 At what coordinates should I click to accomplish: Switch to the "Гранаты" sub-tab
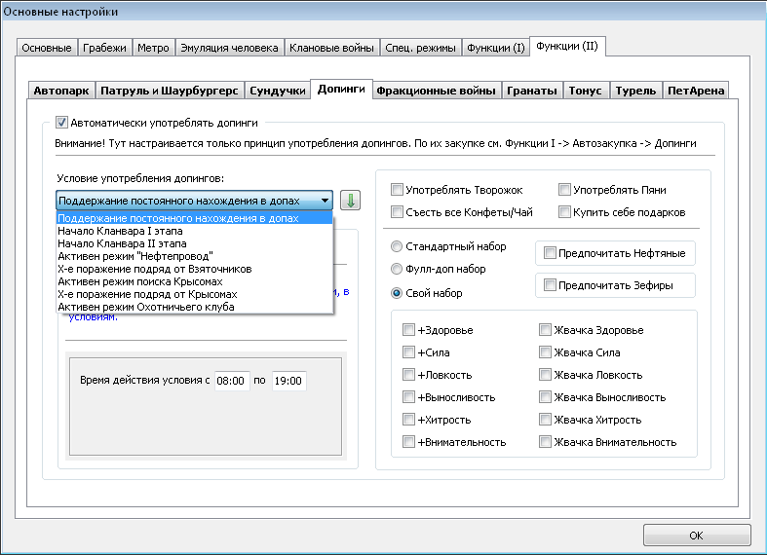(532, 91)
